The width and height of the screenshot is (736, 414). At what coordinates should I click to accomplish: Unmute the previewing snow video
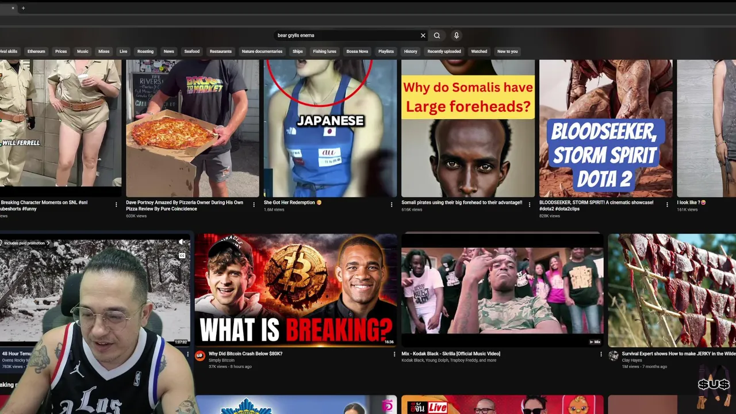(182, 242)
